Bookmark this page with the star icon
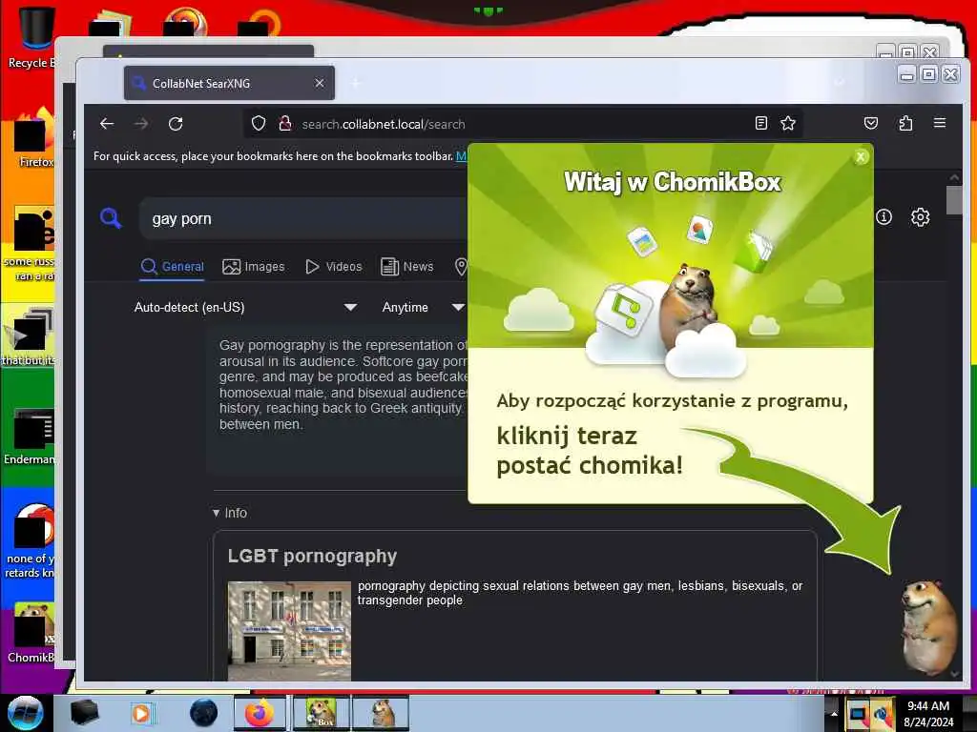977x732 pixels. coord(788,123)
